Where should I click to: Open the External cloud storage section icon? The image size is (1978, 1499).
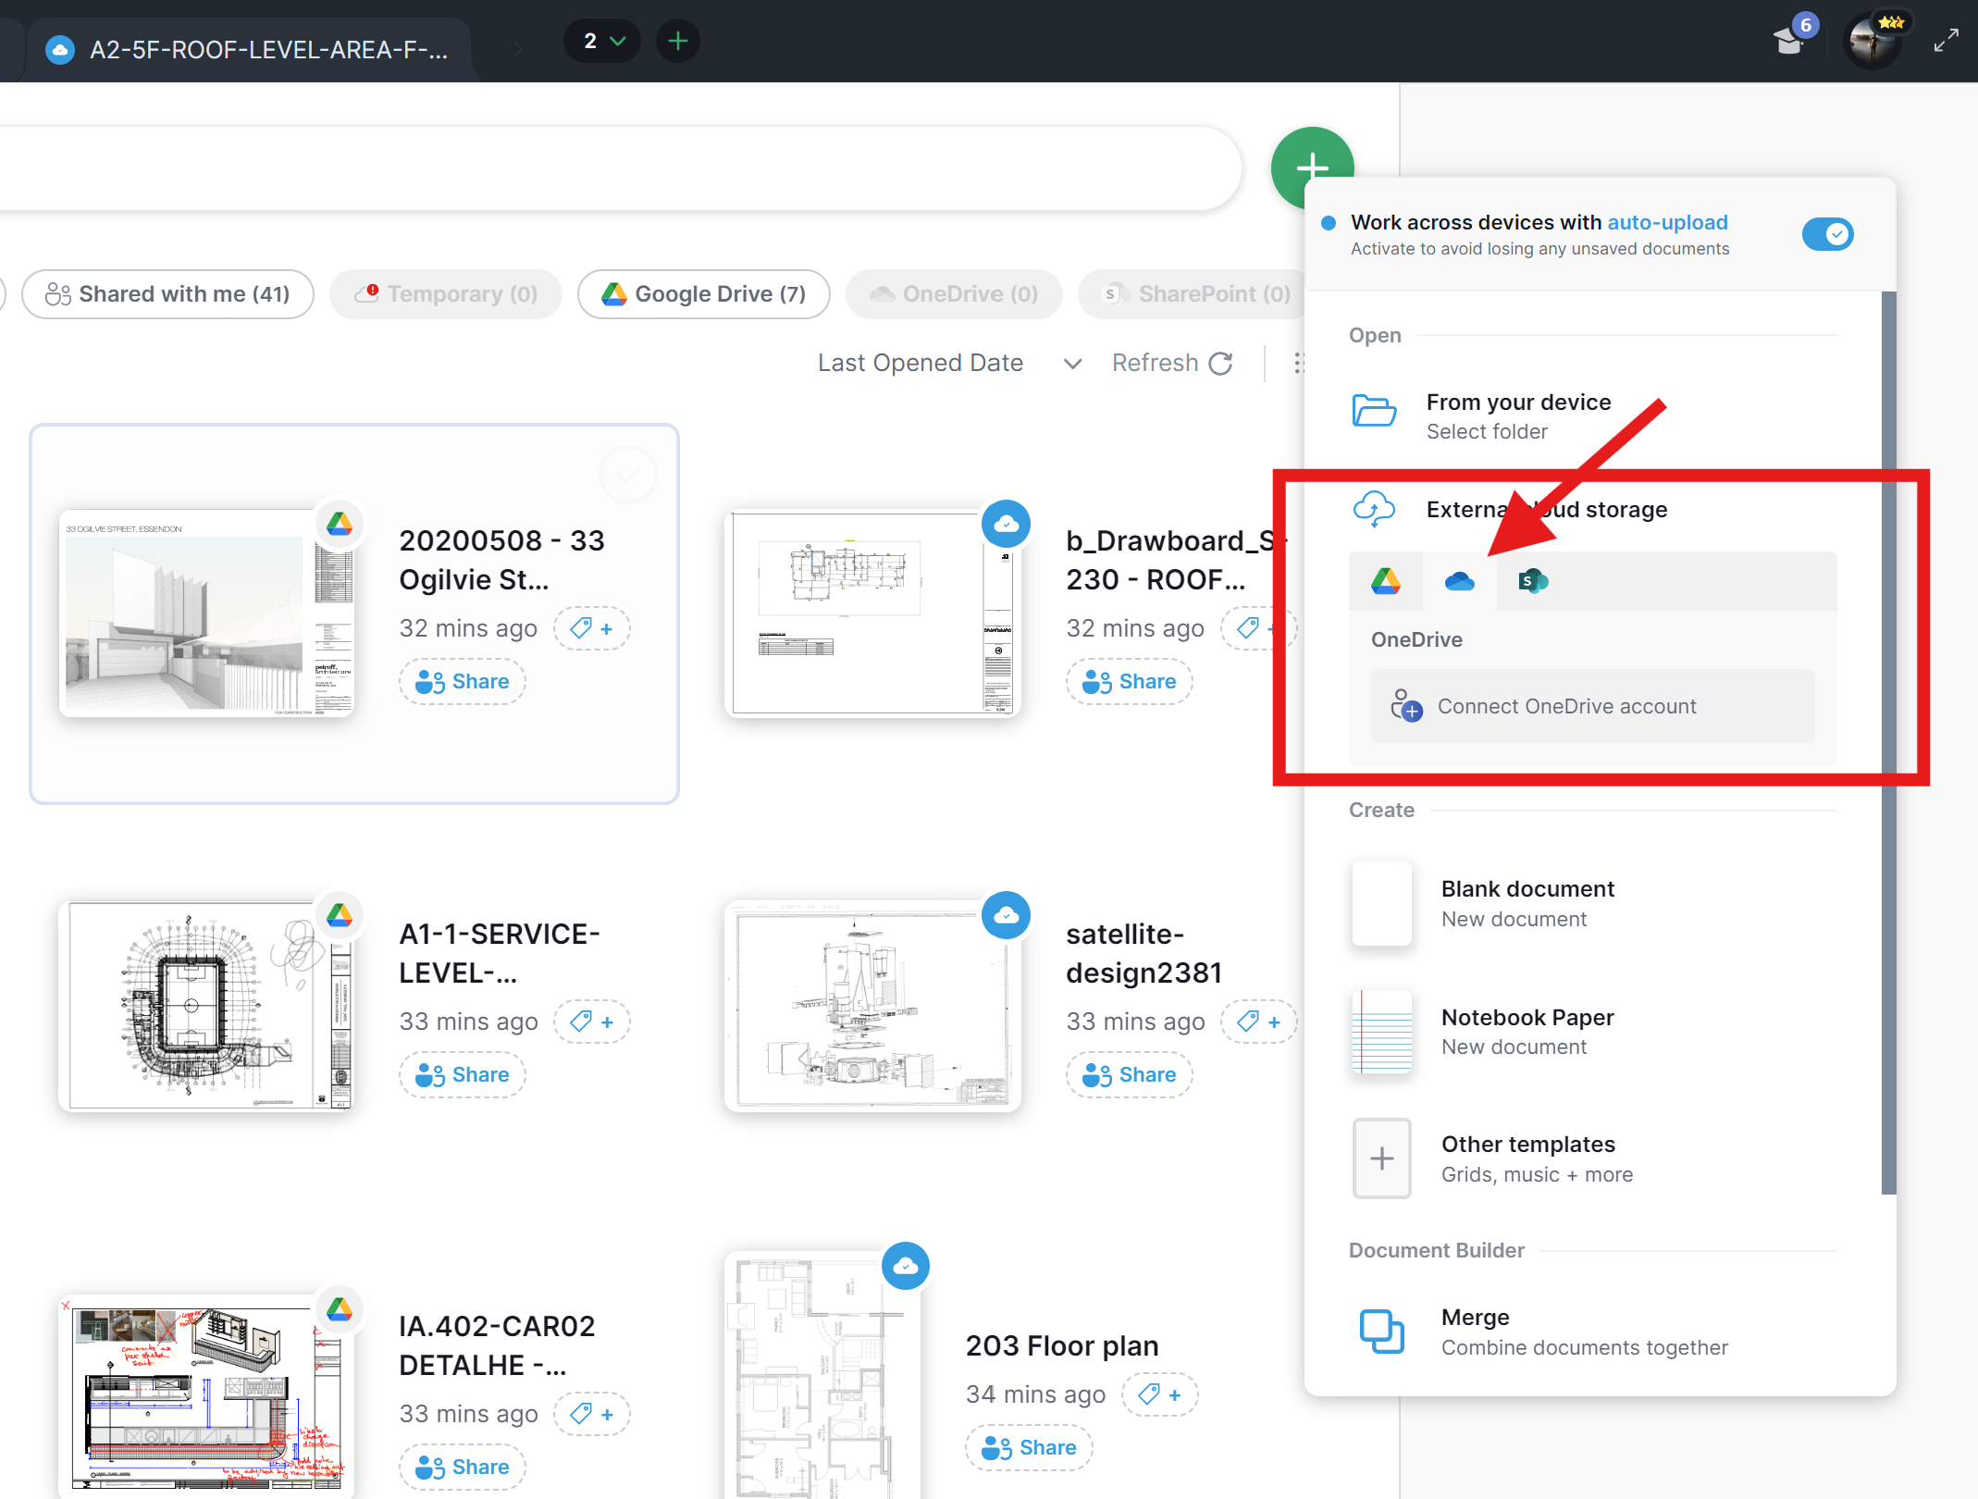[1375, 508]
